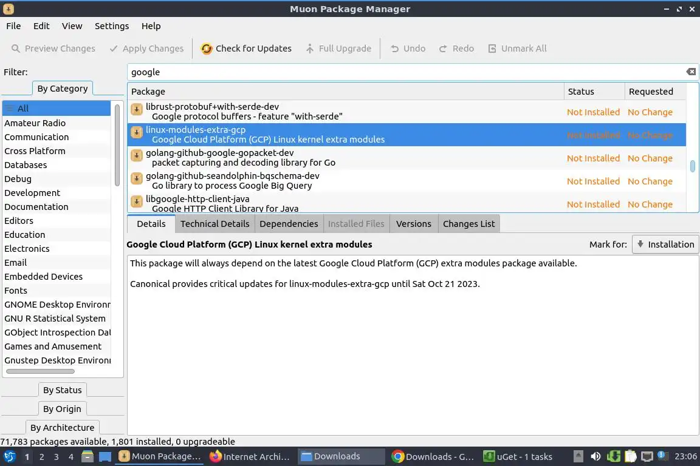The width and height of the screenshot is (700, 466).
Task: Select Amateur Radio category
Action: click(57, 123)
